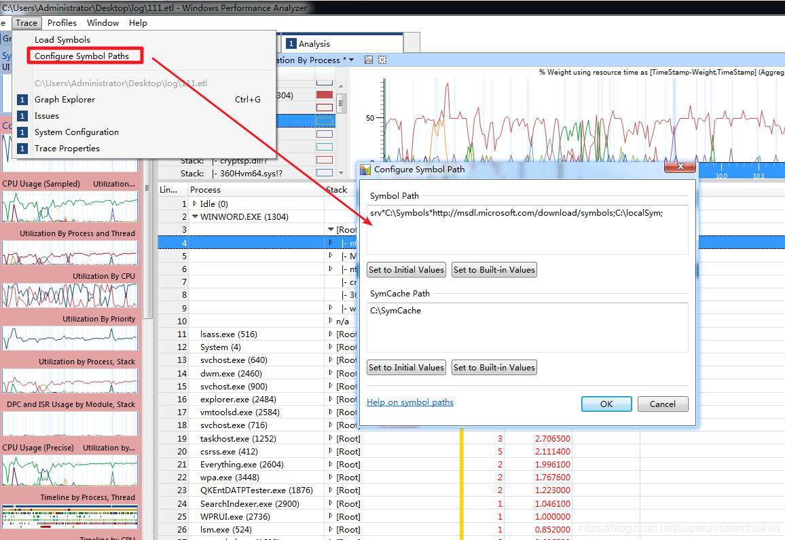The image size is (785, 540).
Task: Click the filled red series color swatch
Action: coord(325,94)
